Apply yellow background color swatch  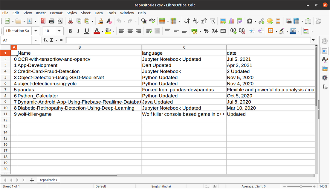pos(108,31)
